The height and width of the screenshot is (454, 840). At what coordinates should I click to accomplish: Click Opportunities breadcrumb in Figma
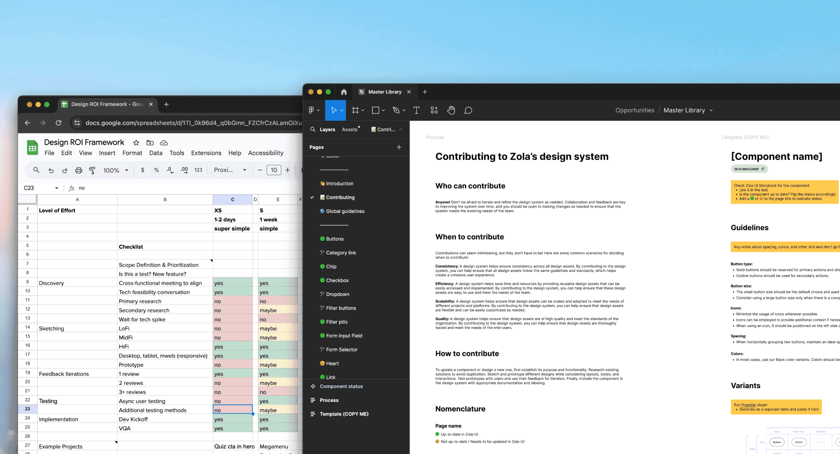635,110
